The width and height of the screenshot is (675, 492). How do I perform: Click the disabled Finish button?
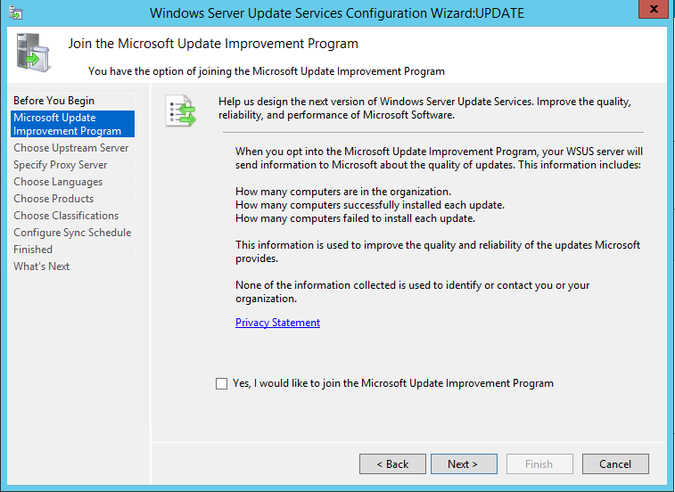click(539, 464)
